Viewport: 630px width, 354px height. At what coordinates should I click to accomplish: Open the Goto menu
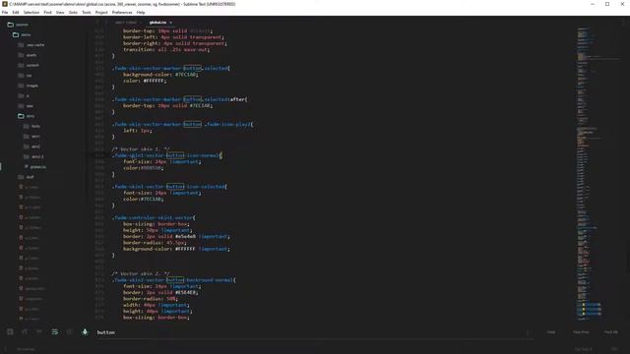click(73, 13)
